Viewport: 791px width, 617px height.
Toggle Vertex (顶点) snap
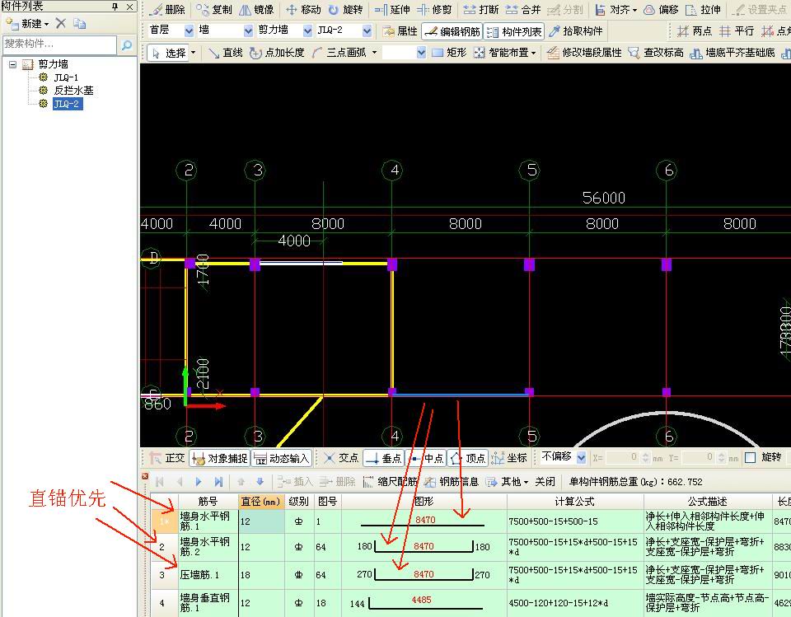point(468,458)
